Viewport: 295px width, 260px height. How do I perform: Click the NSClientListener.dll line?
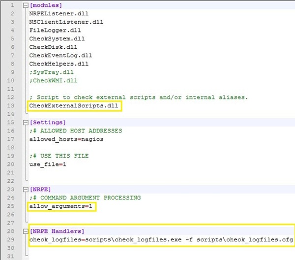(x=66, y=22)
